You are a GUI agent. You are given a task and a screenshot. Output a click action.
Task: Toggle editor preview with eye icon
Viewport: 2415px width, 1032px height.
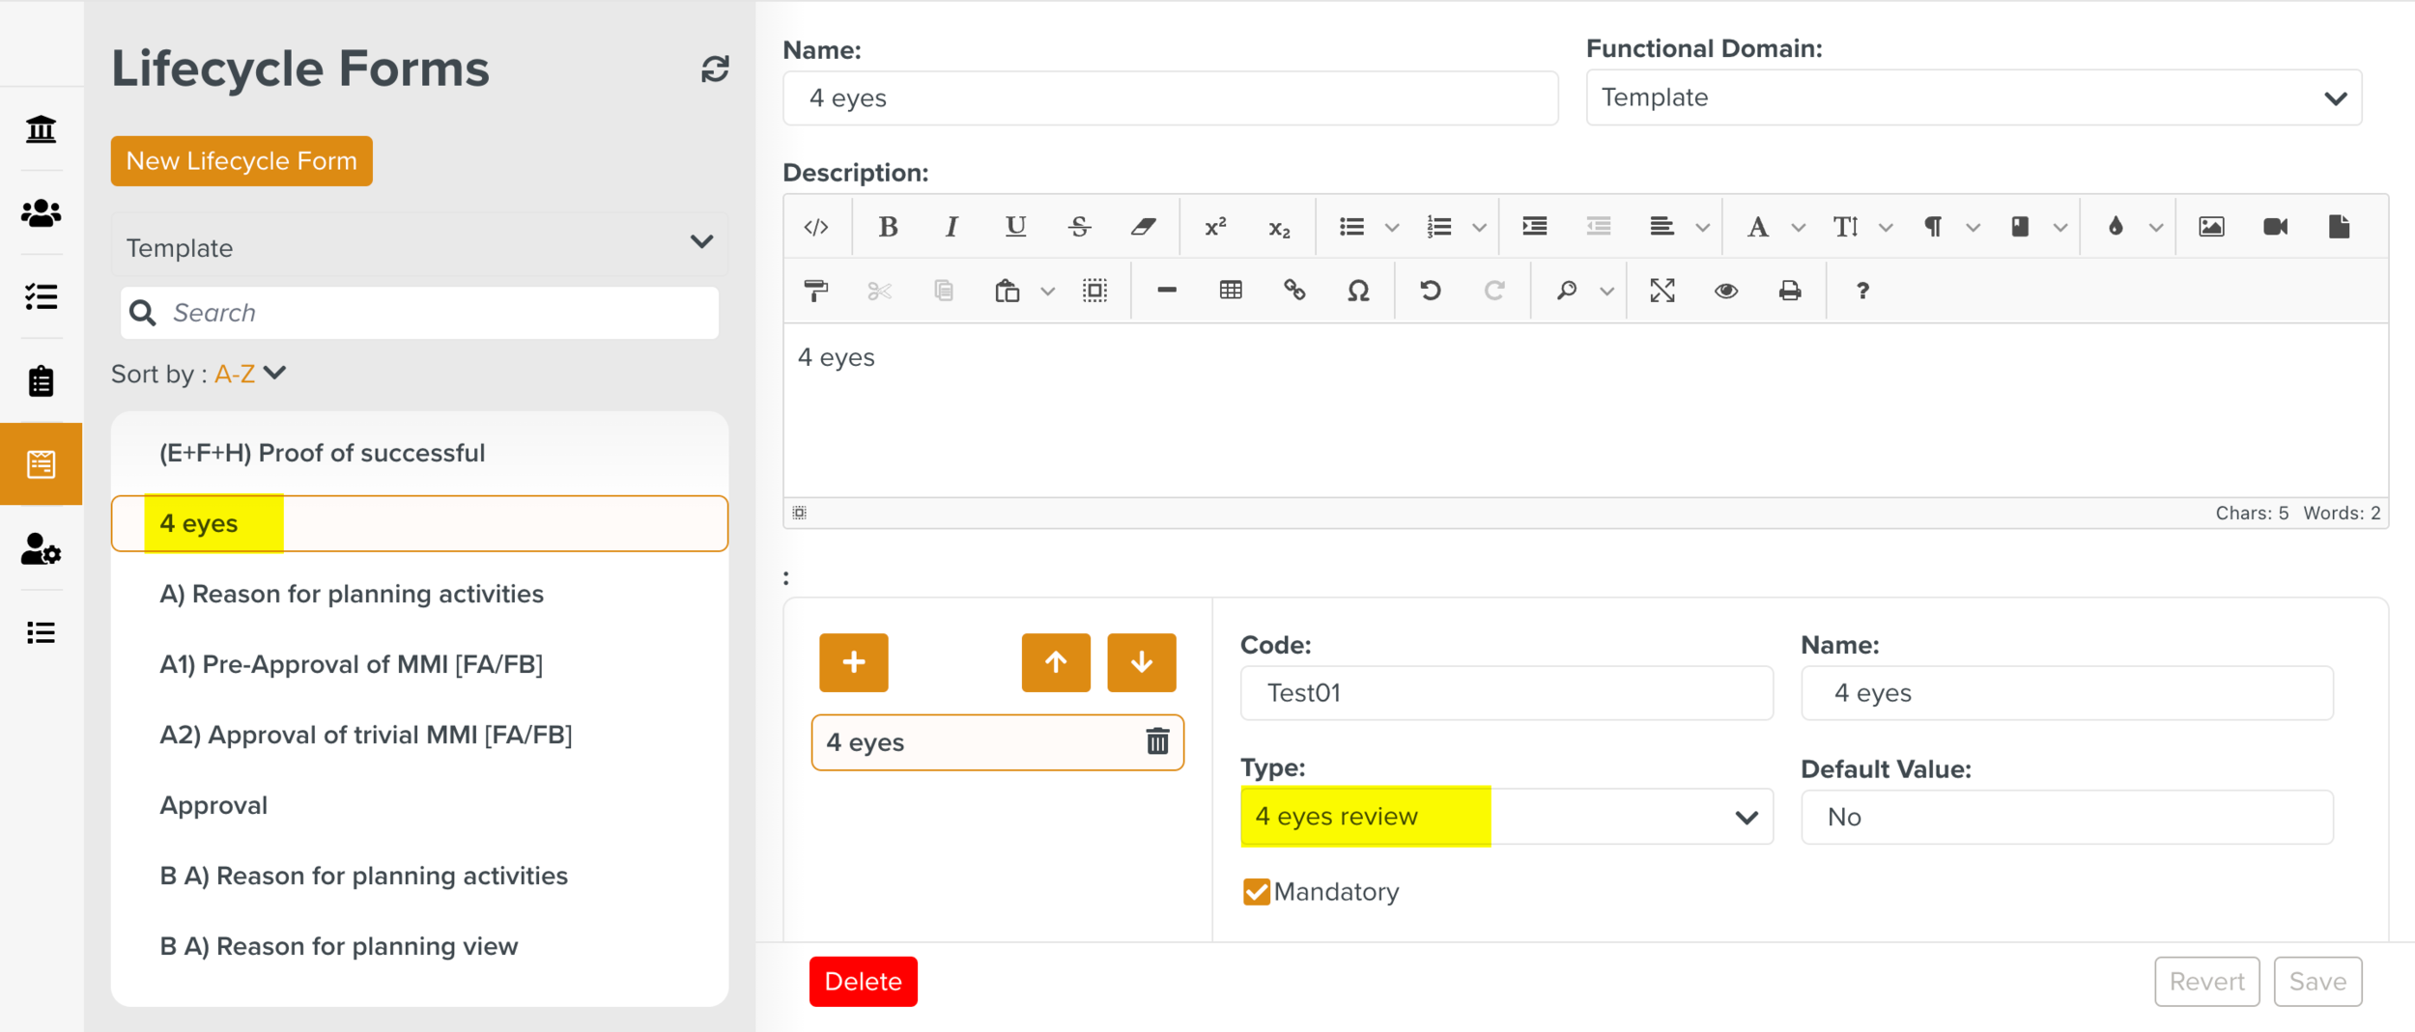[x=1725, y=291]
